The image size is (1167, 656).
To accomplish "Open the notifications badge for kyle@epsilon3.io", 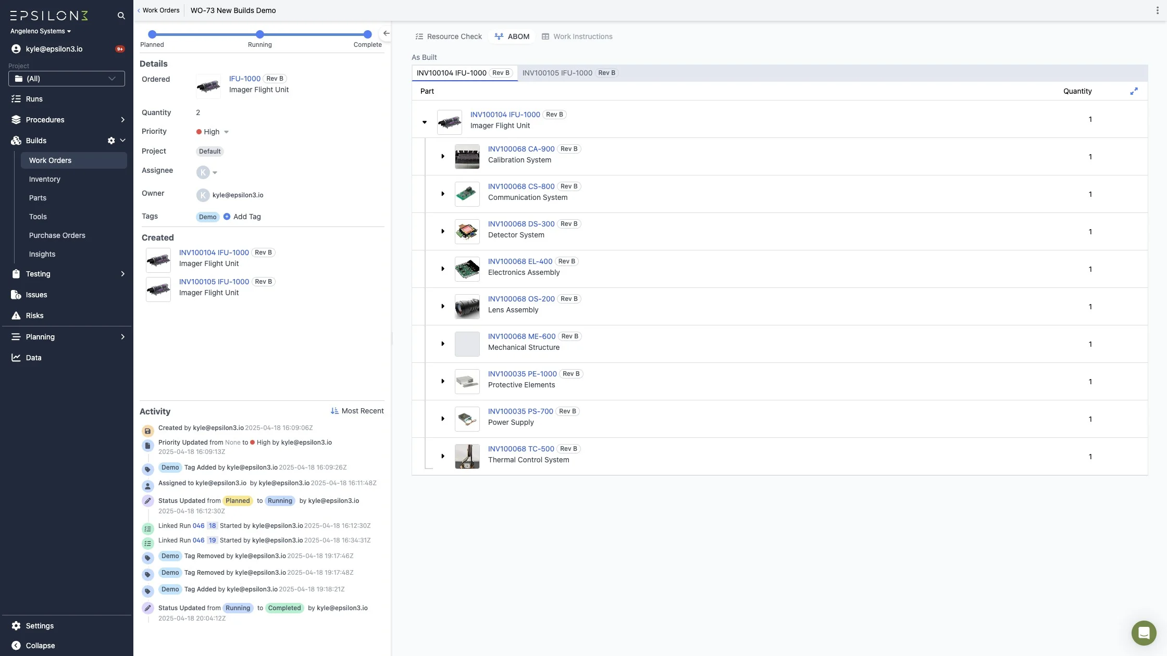I will pyautogui.click(x=120, y=49).
